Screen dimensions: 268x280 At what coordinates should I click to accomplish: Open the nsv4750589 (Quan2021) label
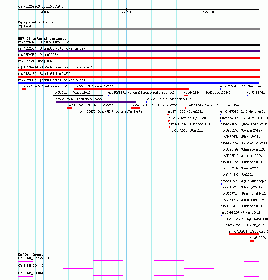(x=239, y=168)
